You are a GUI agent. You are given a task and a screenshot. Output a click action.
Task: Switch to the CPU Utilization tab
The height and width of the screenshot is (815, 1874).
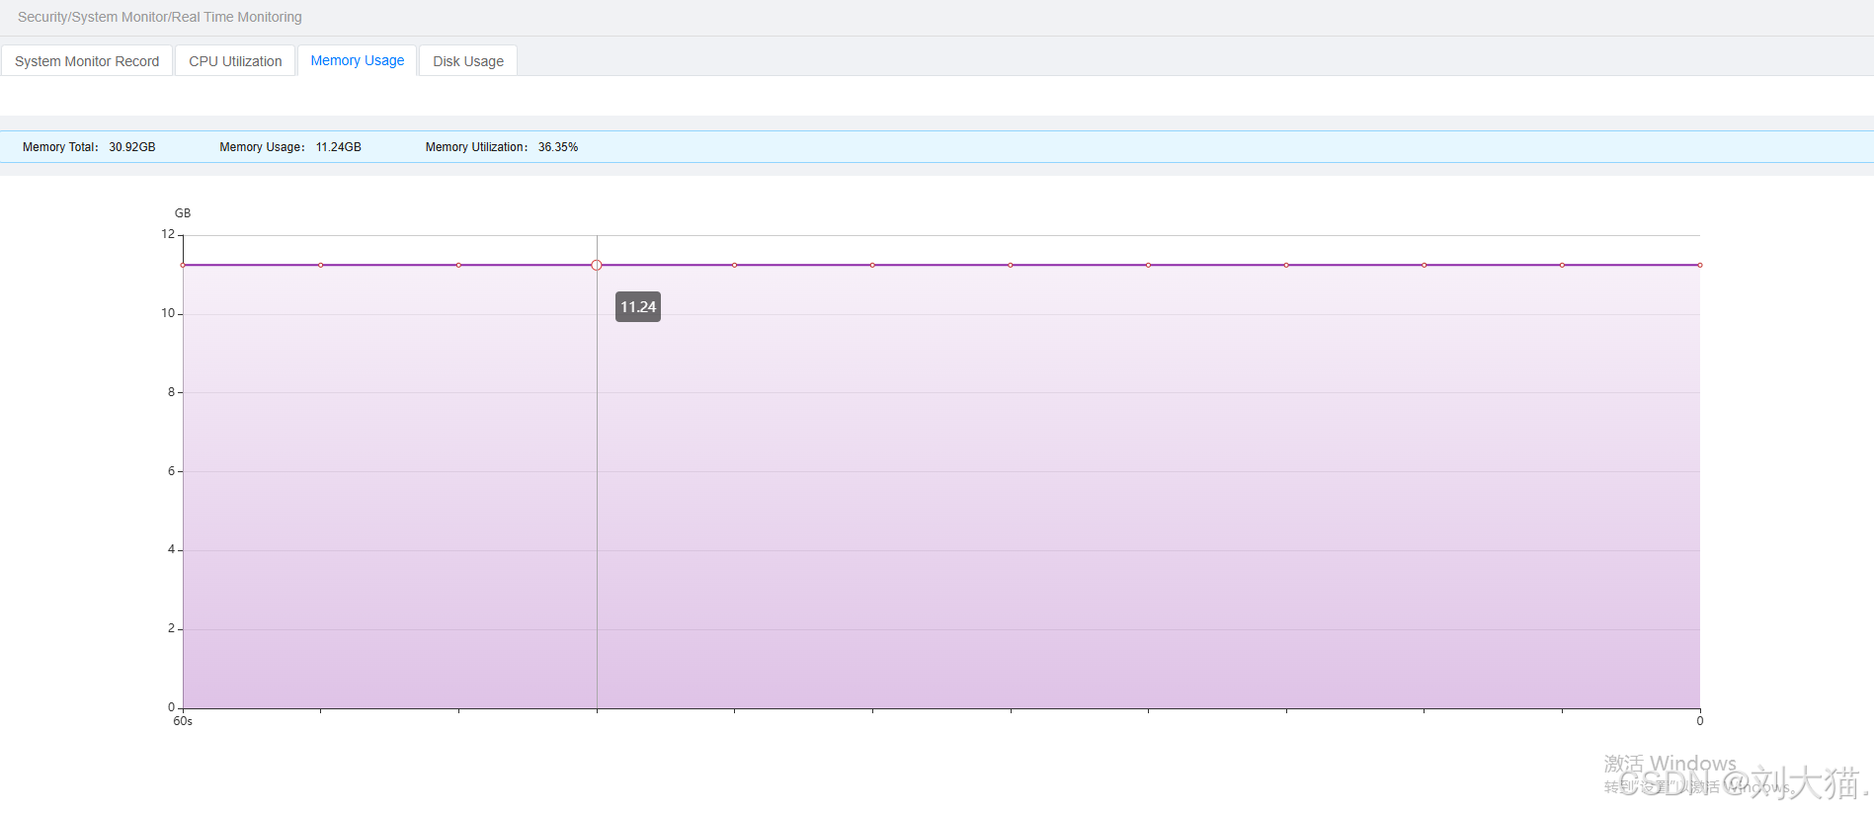coord(235,61)
